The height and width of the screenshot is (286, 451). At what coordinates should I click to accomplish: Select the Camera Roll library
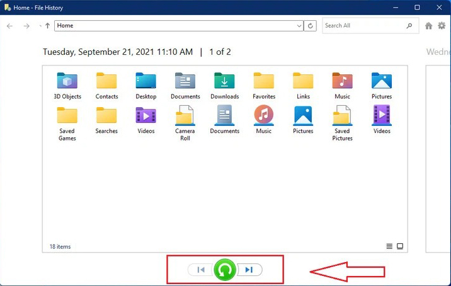185,123
